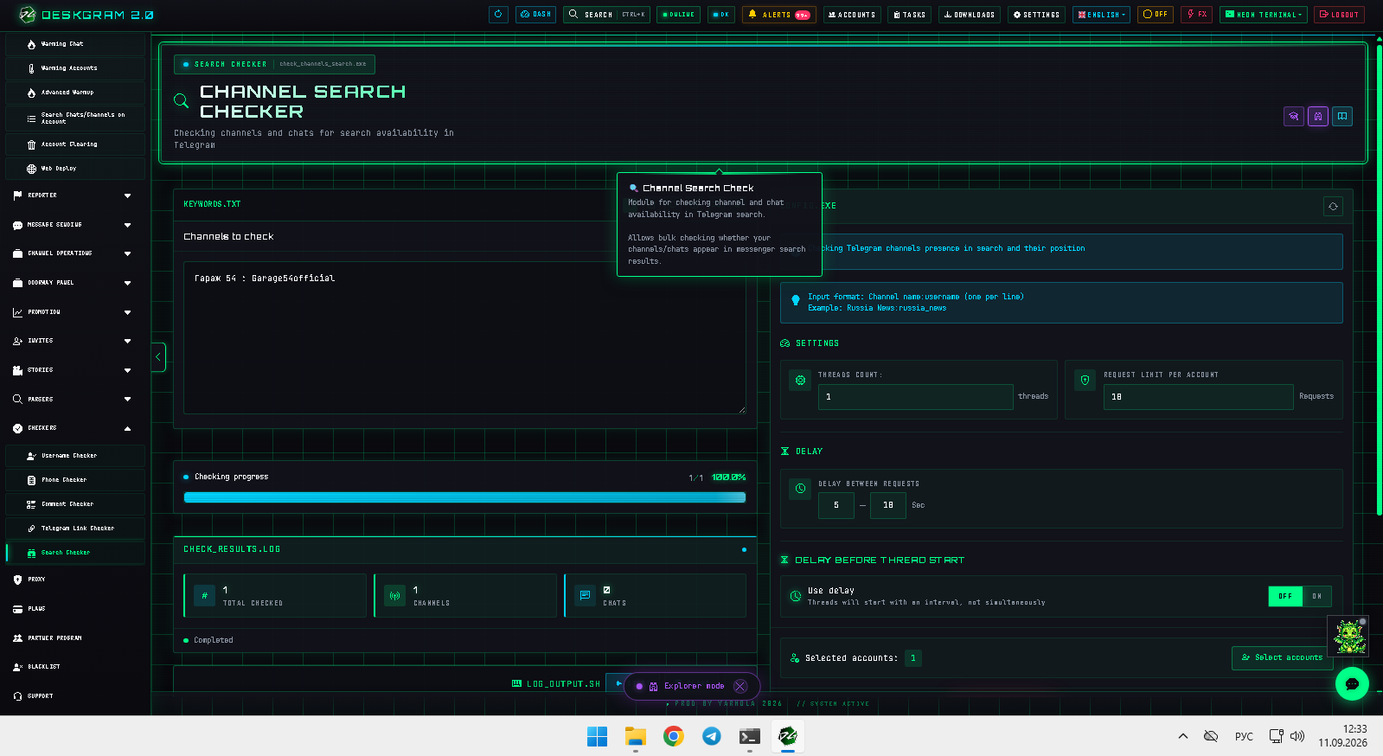Open the English language dropdown
Screen dimensions: 1383x756
(1101, 14)
